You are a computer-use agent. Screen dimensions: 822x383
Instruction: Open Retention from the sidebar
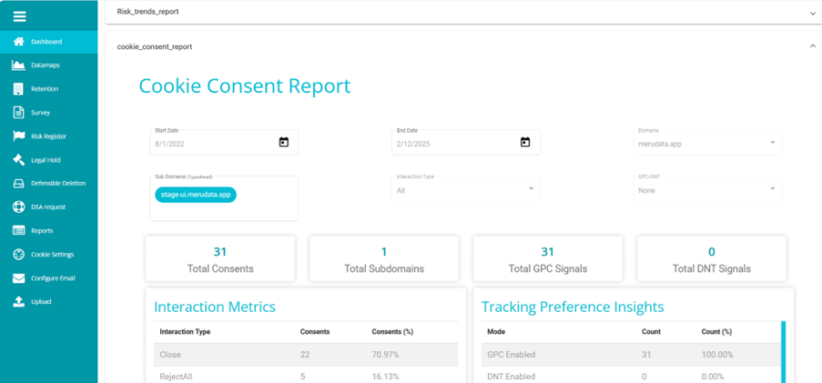49,88
